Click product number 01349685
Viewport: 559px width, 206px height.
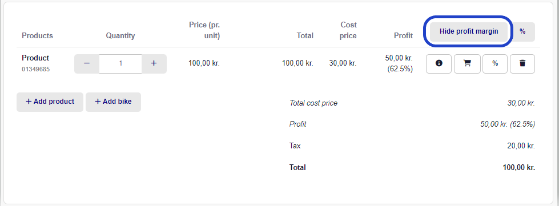coord(35,69)
